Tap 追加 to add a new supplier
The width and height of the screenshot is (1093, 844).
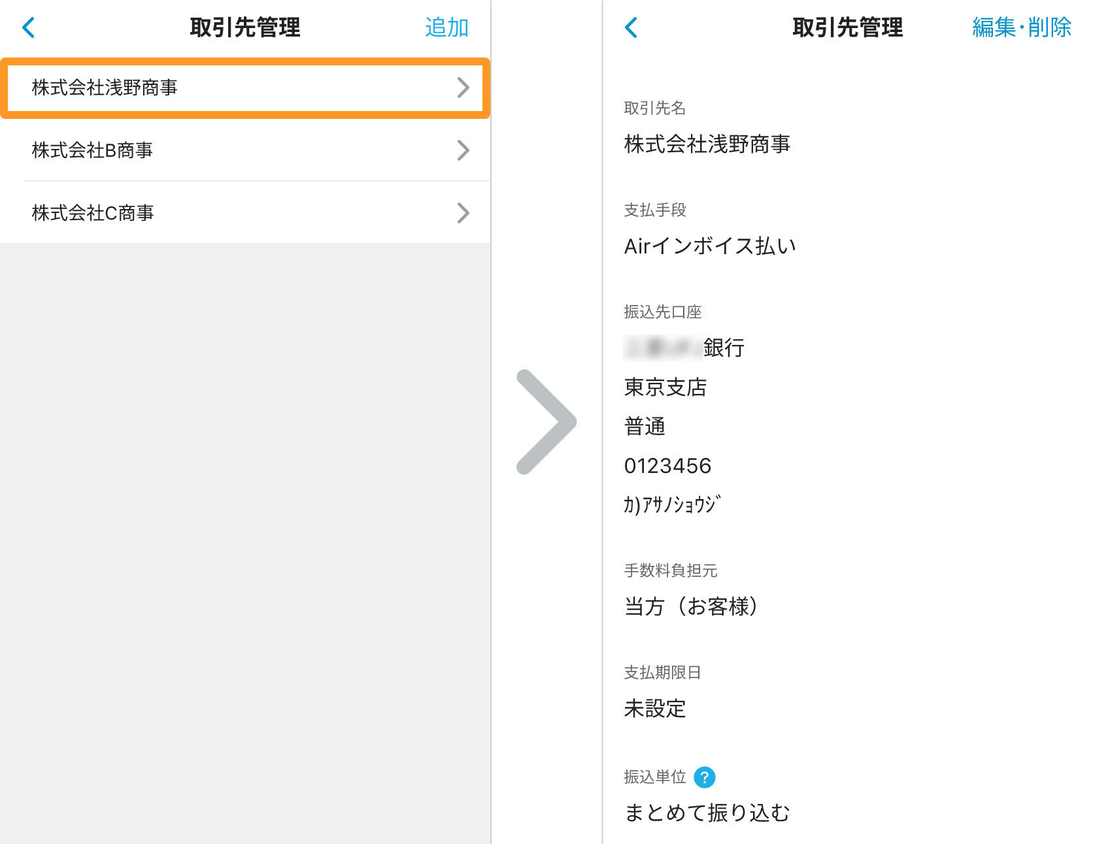447,27
